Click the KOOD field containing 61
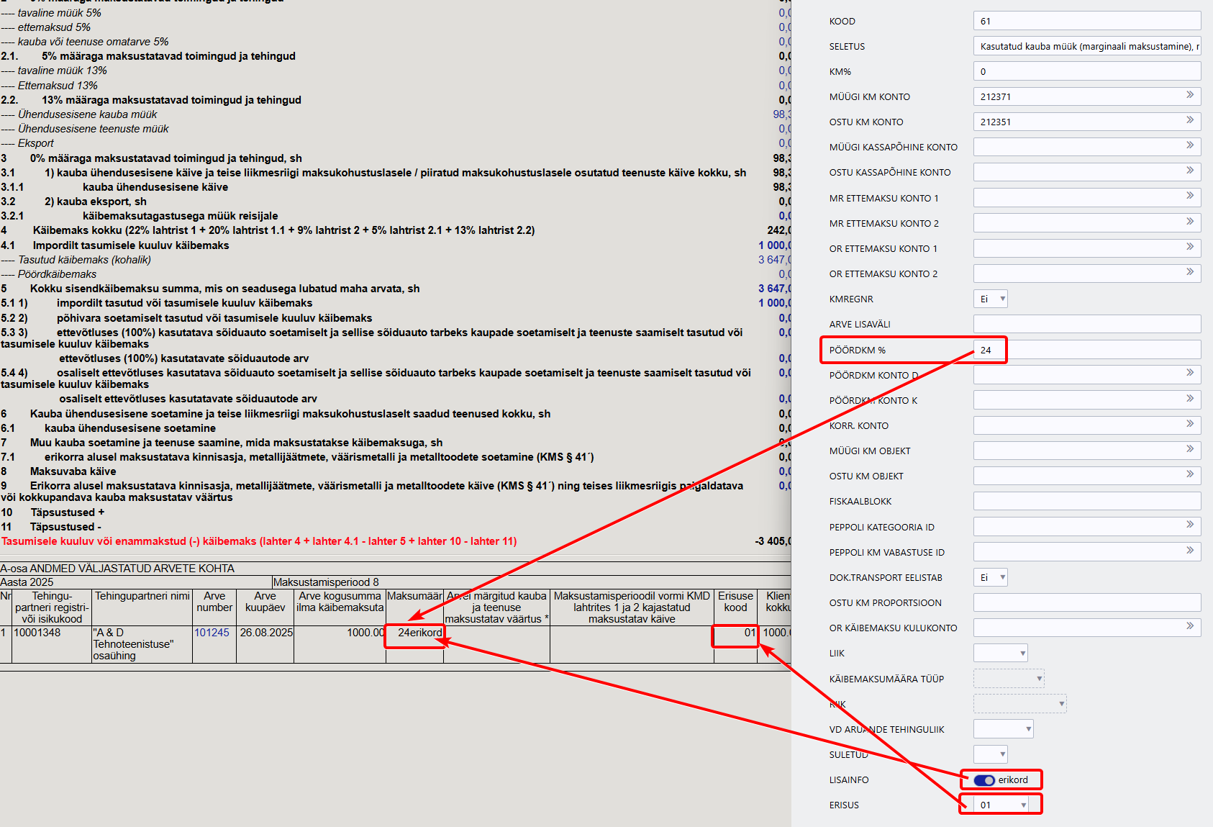 click(1087, 21)
